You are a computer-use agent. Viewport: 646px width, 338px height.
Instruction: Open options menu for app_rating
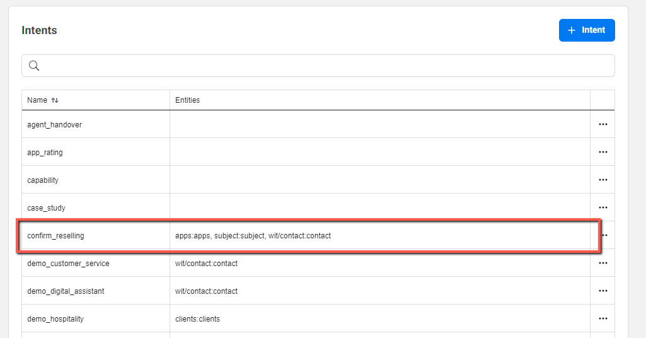pyautogui.click(x=603, y=152)
